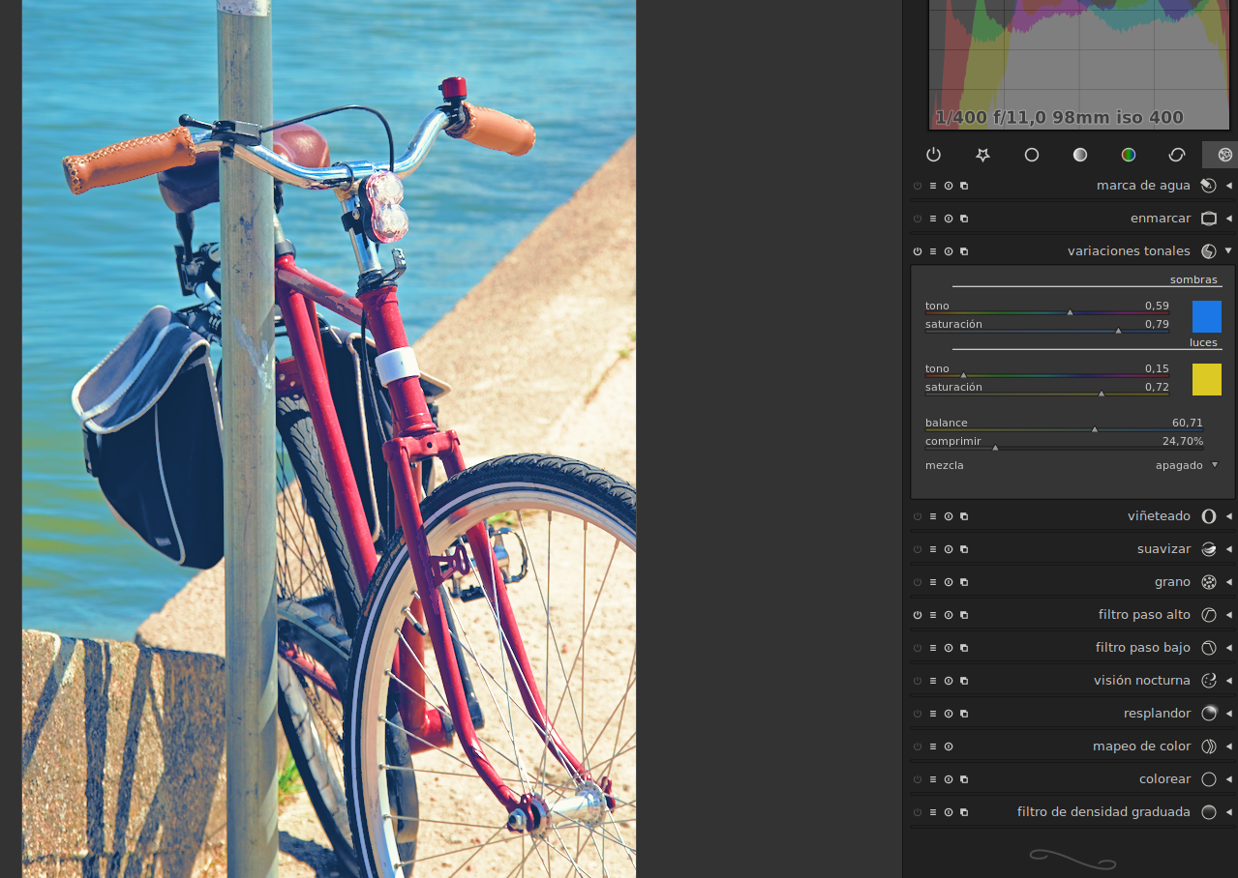
Task: Open presets for viñeteado
Action: (933, 516)
